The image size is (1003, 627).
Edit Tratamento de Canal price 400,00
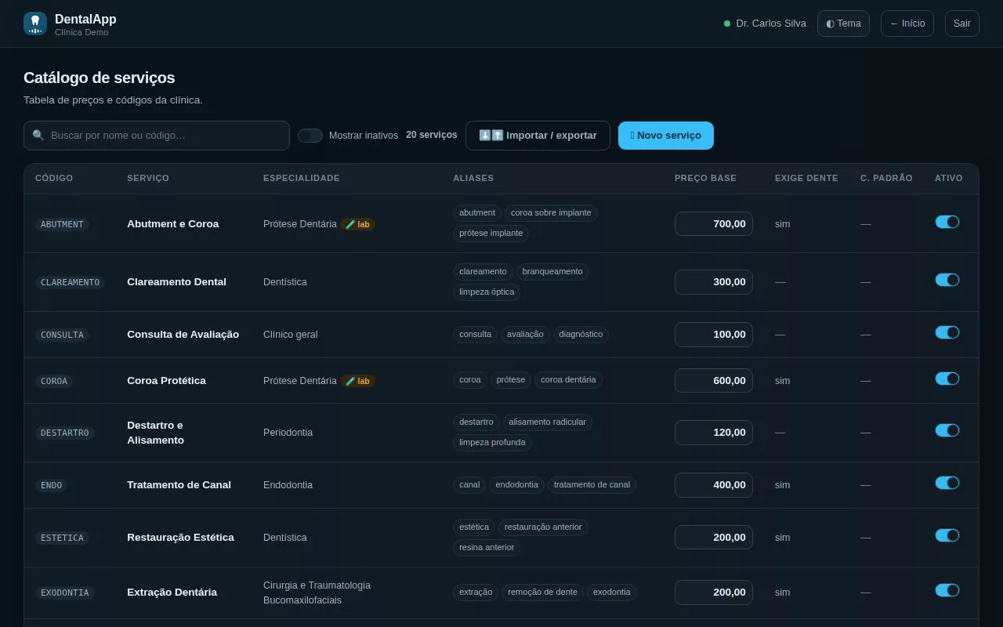point(714,485)
